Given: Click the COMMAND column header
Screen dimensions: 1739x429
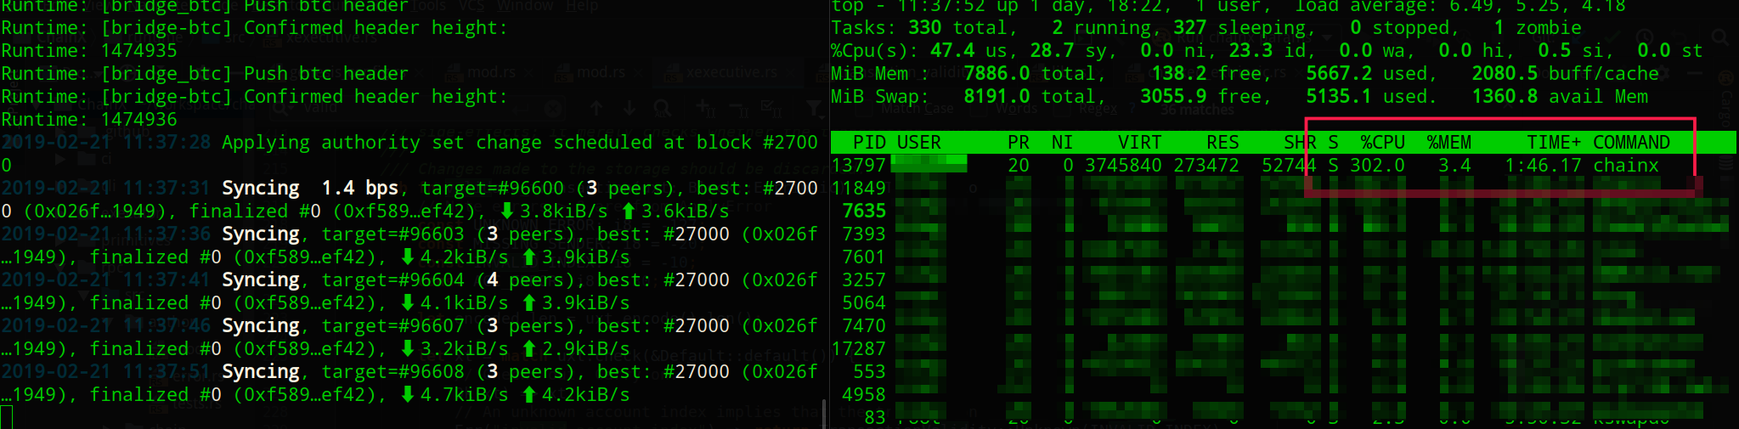Looking at the screenshot, I should coord(1631,143).
